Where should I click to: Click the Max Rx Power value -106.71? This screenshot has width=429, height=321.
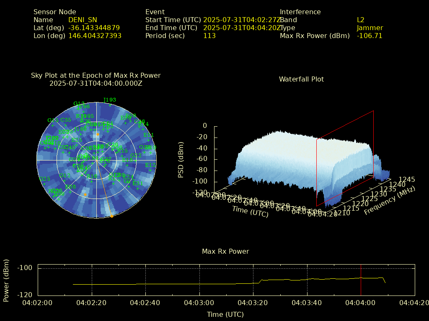pos(370,36)
